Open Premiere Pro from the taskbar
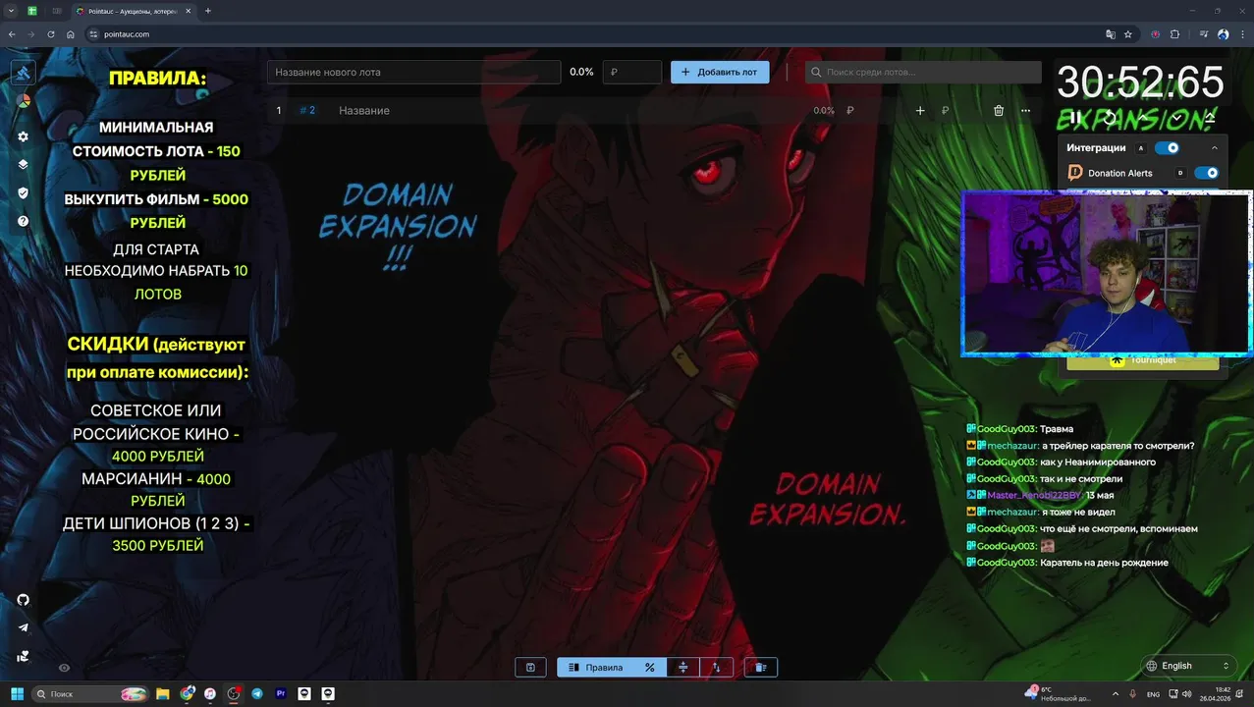The image size is (1254, 707). (x=281, y=694)
